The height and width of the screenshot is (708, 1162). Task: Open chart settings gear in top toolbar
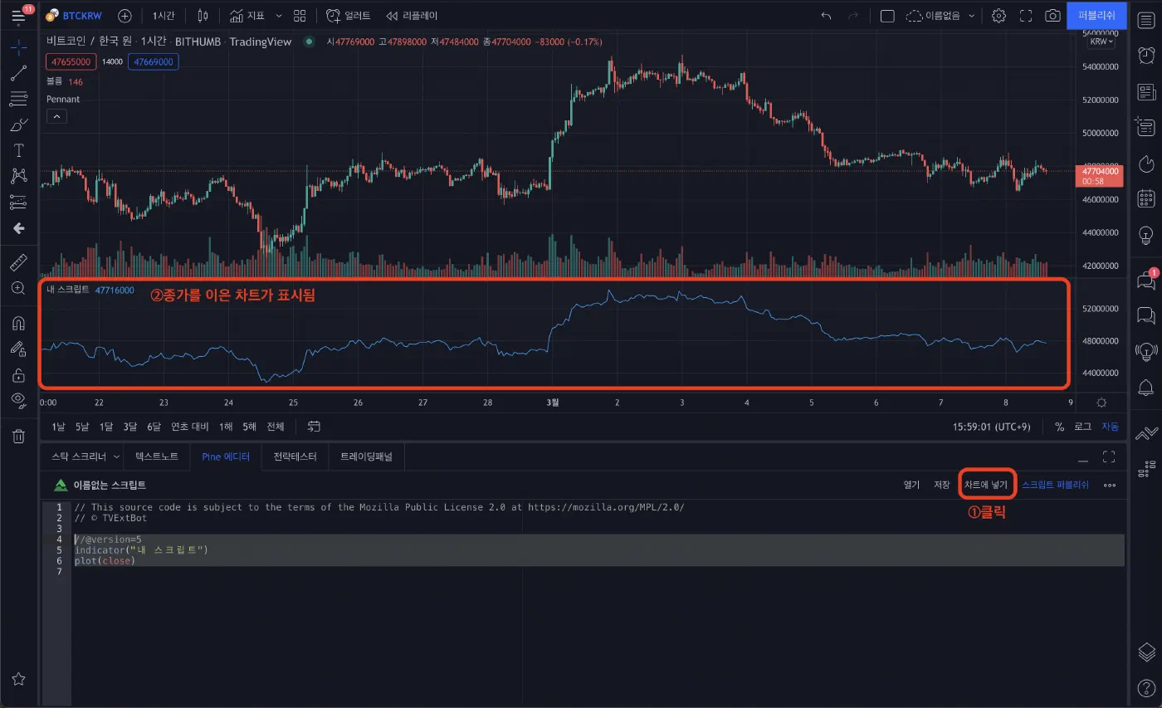tap(999, 16)
